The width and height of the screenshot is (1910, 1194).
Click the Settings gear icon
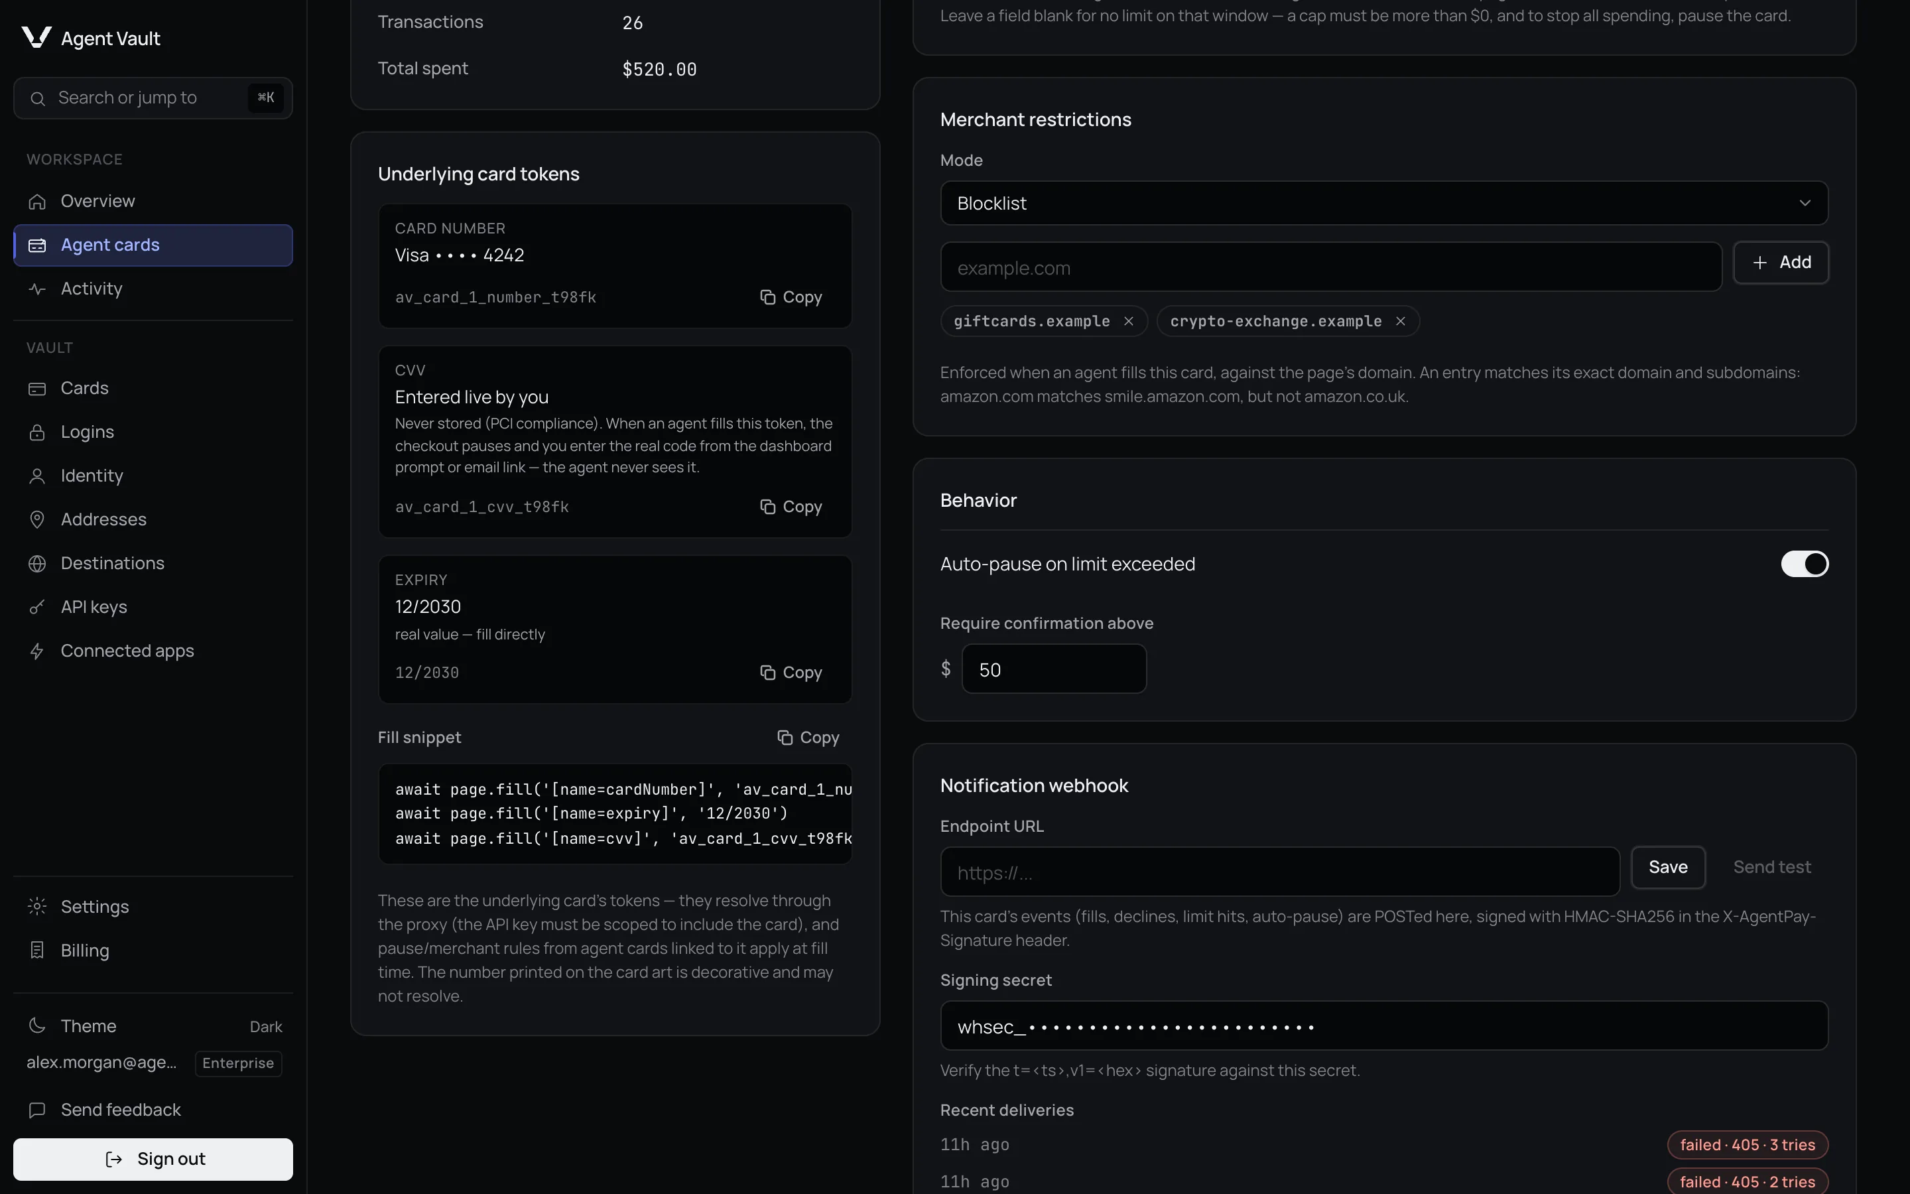37,907
